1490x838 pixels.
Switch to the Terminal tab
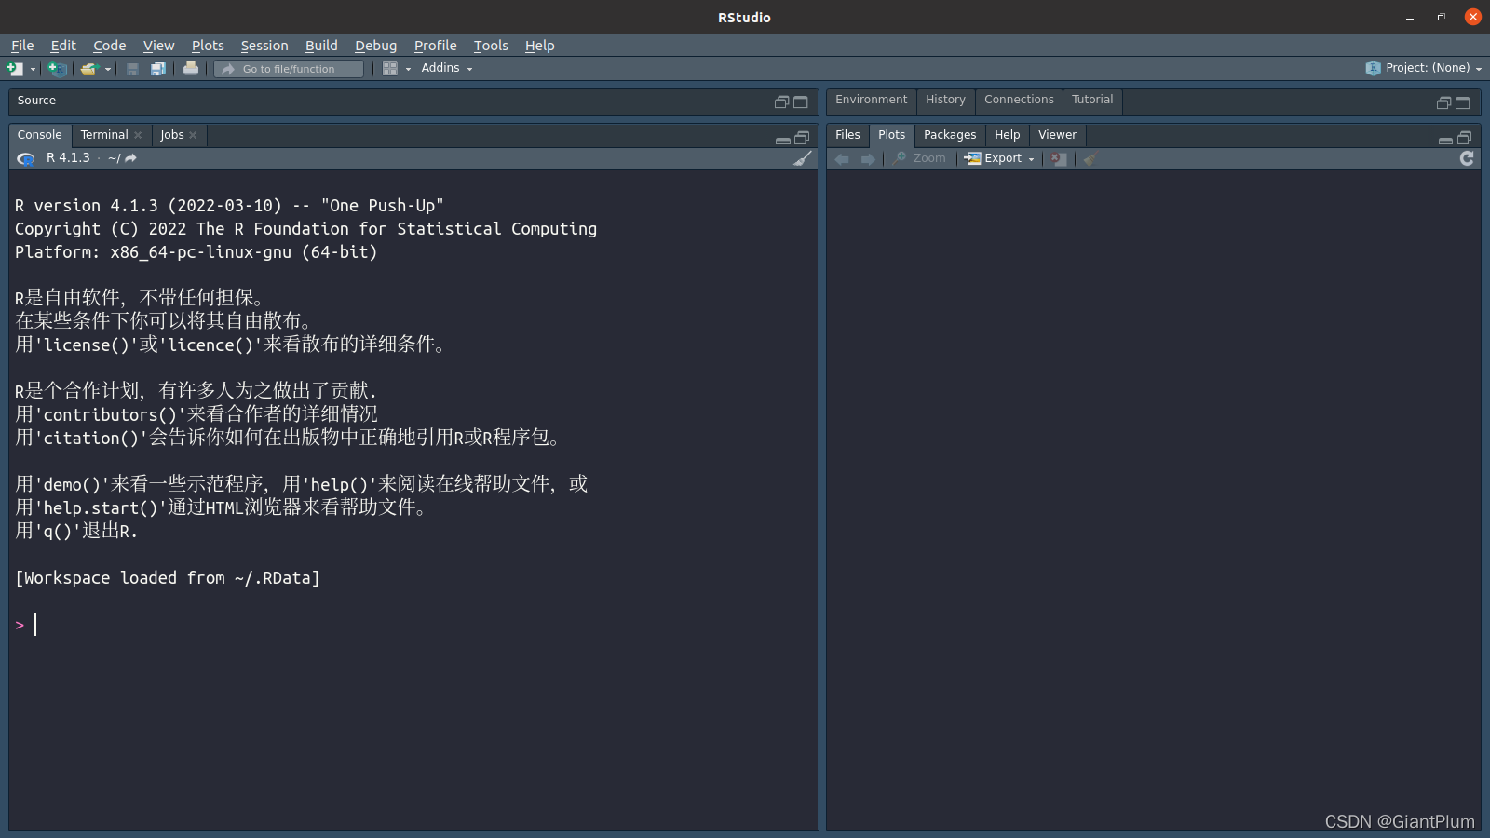[103, 134]
